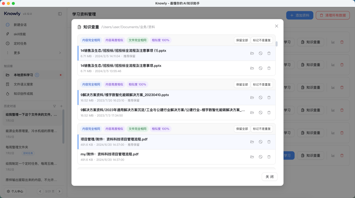Click 保留全部 for the 楼宇数智化 group

pos(242,85)
